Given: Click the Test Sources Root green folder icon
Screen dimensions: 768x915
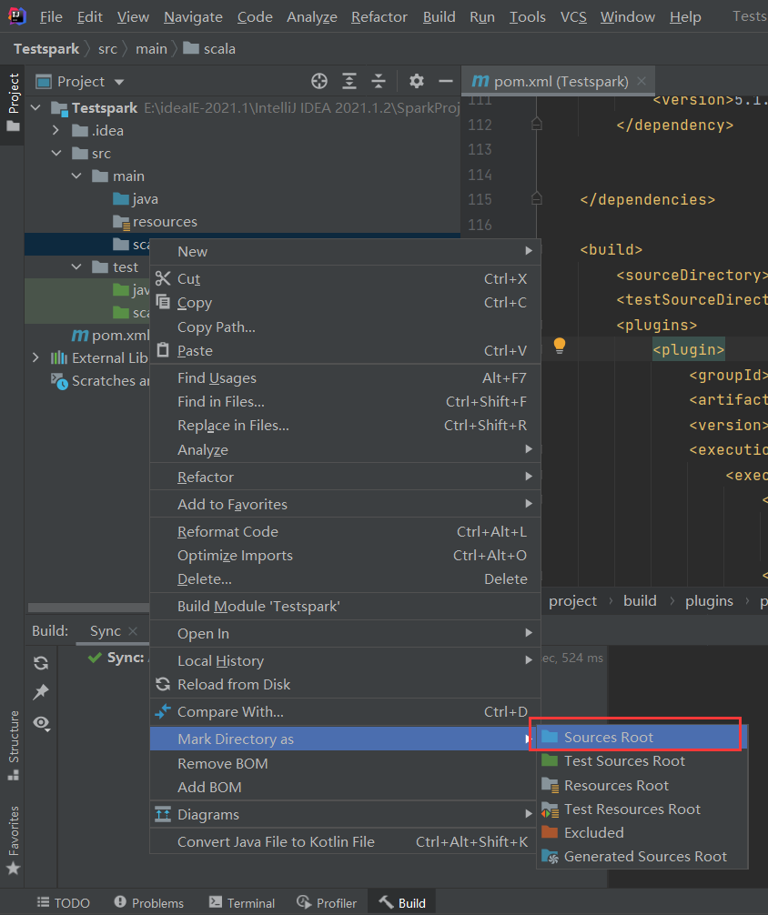Looking at the screenshot, I should coord(550,760).
